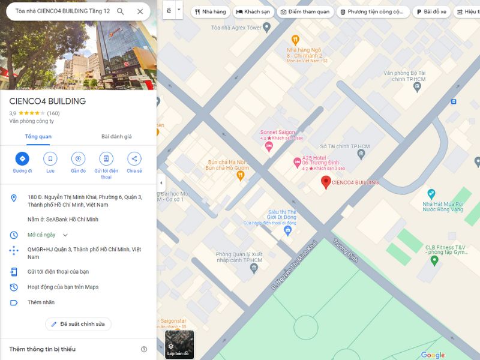The height and width of the screenshot is (360, 480).
Task: Filter by Điểm tham quan chip
Action: coord(305,12)
